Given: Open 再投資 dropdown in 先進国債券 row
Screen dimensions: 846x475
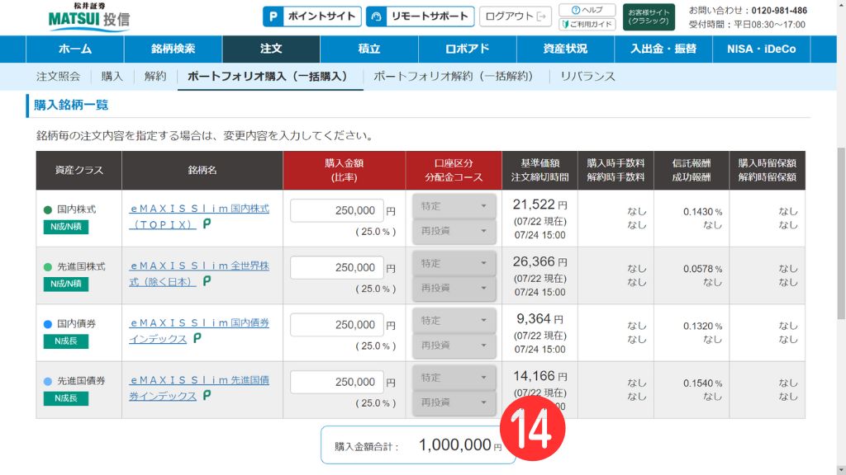Looking at the screenshot, I should 454,402.
